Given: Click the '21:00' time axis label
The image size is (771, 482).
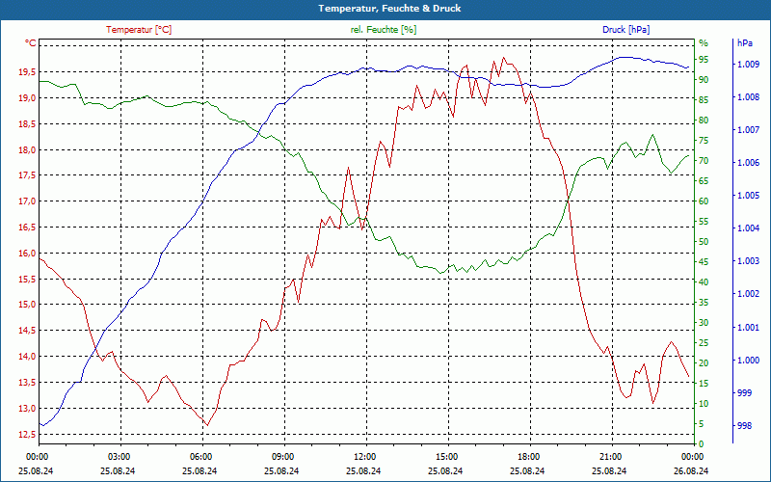Looking at the screenshot, I should pos(610,456).
